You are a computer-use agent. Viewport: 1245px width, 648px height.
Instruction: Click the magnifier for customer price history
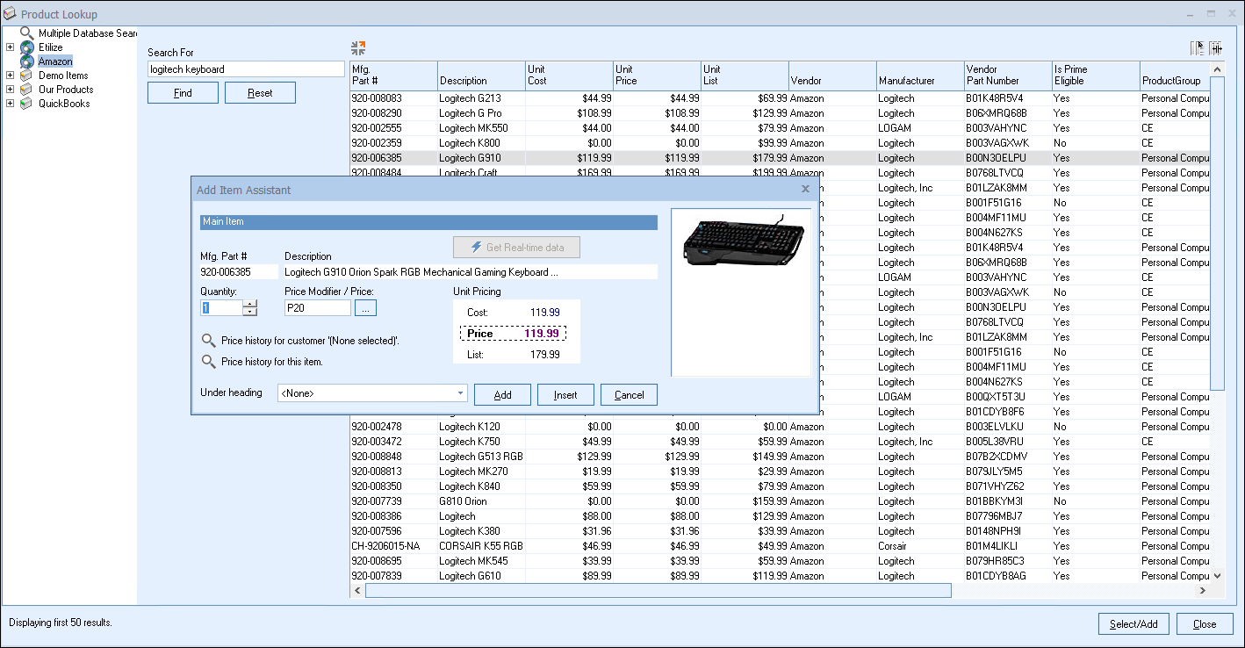[208, 341]
